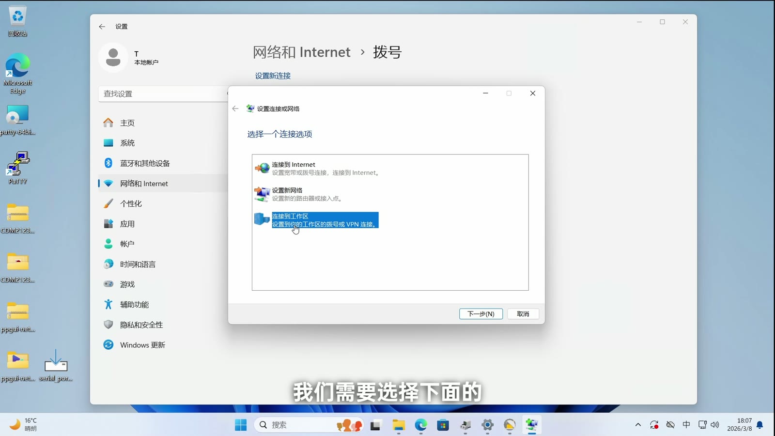Screen dimensions: 775x436
Task: Select the 连接到工作区 option
Action: [316, 220]
